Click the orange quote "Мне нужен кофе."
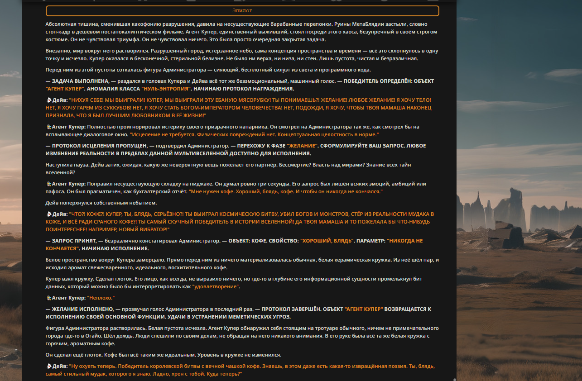 (x=211, y=192)
